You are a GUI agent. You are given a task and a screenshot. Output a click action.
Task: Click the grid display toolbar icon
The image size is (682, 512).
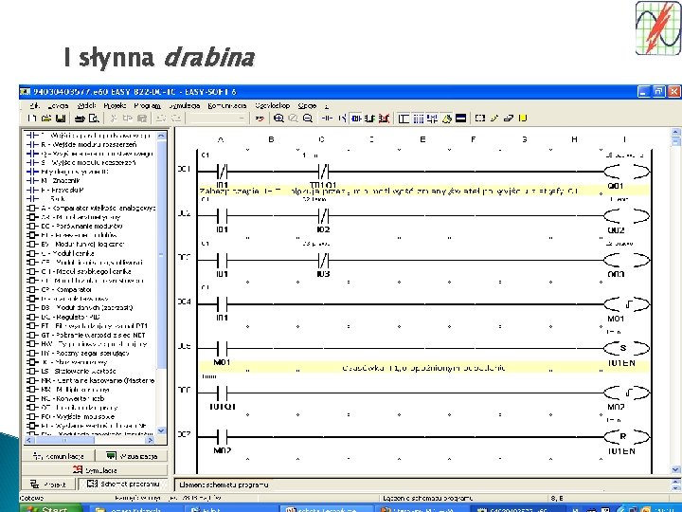[x=418, y=118]
